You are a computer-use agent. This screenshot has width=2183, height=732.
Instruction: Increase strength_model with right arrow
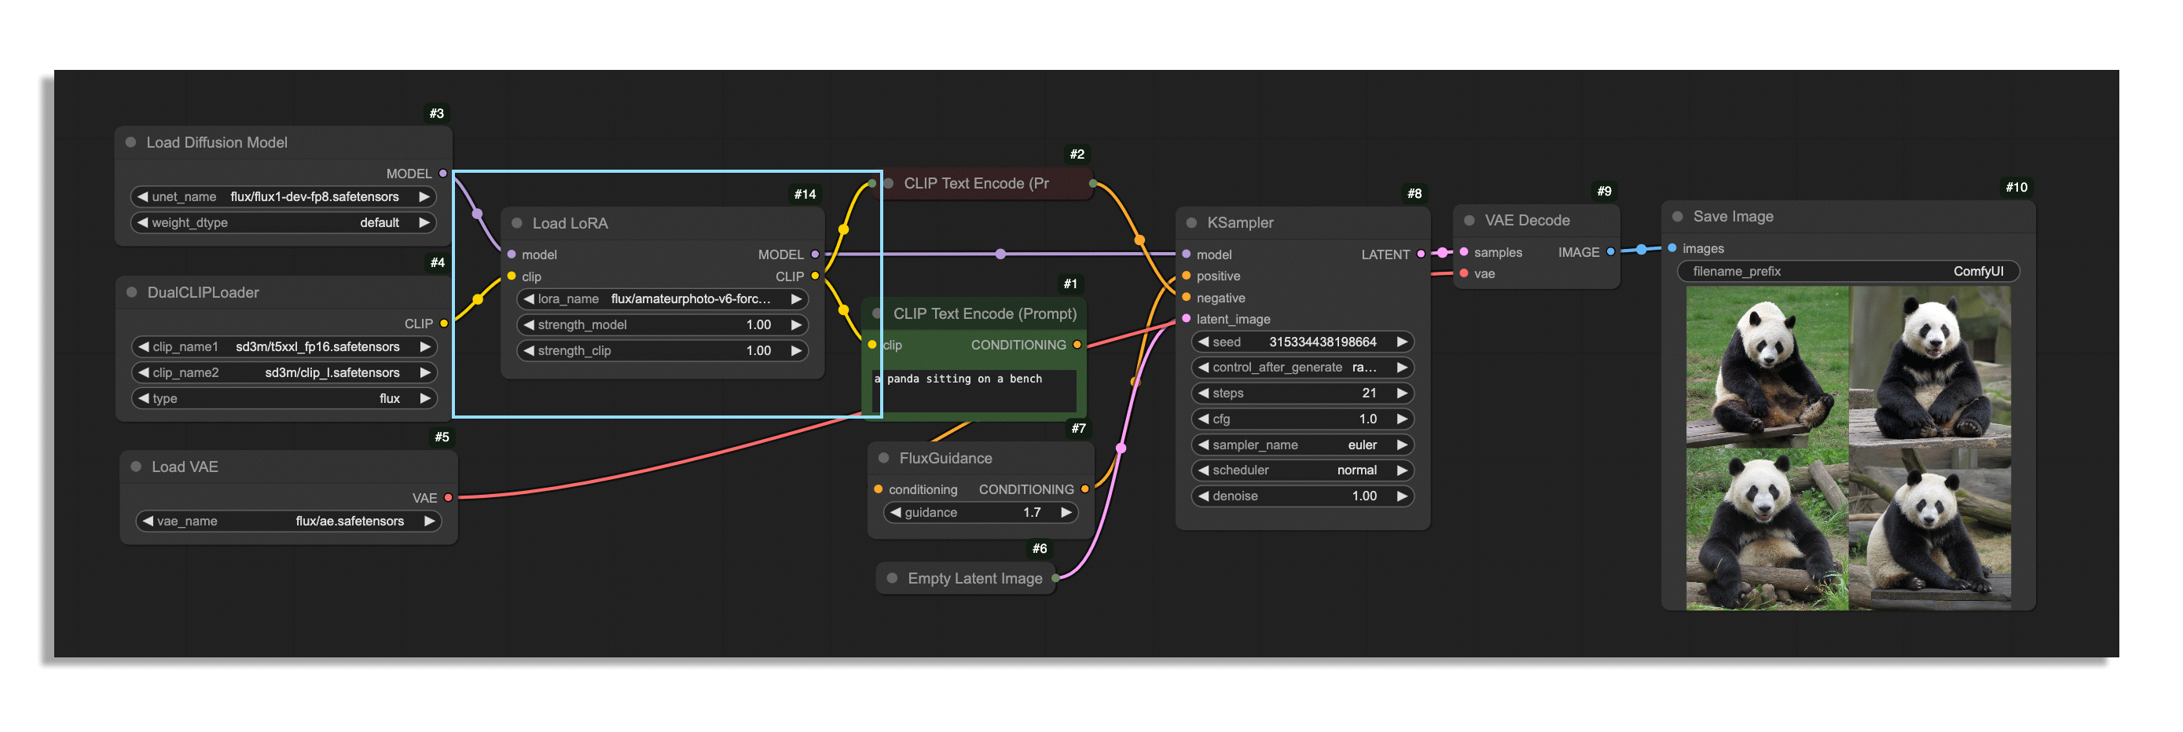[x=796, y=324]
